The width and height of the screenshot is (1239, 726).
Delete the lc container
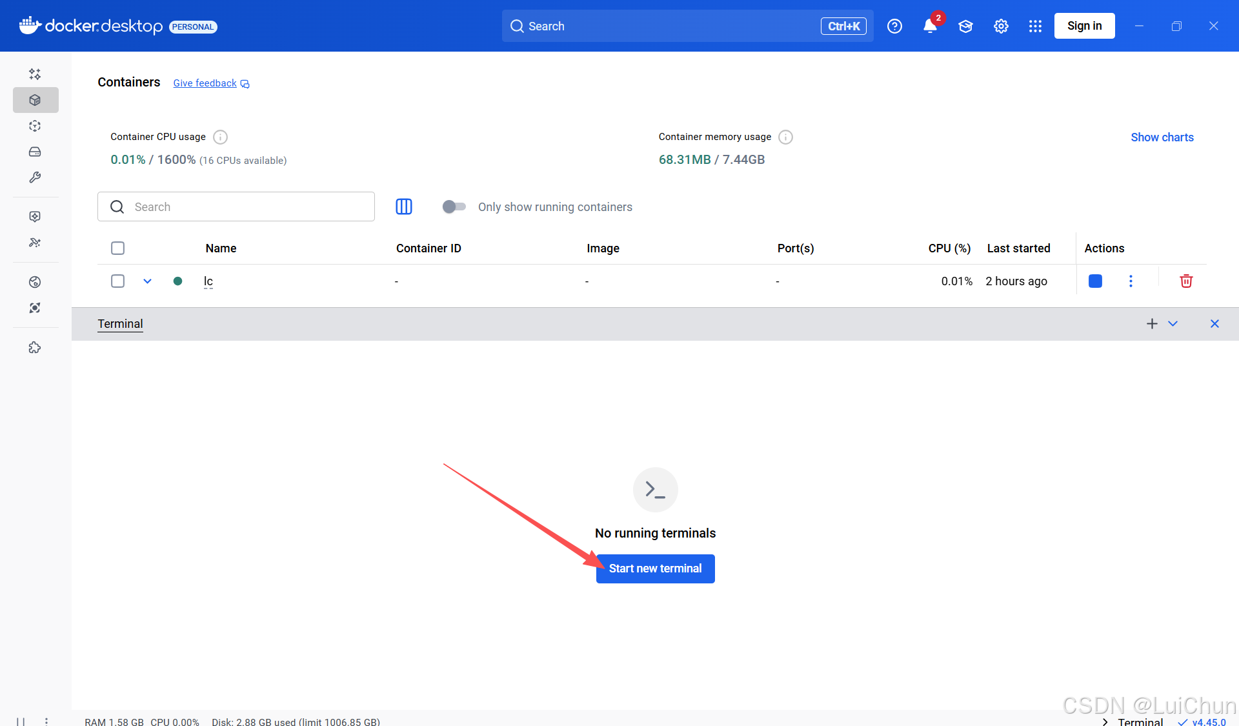[1186, 281]
